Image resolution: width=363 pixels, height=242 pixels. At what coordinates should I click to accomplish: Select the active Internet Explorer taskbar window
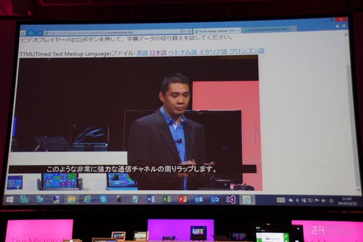click(x=247, y=200)
